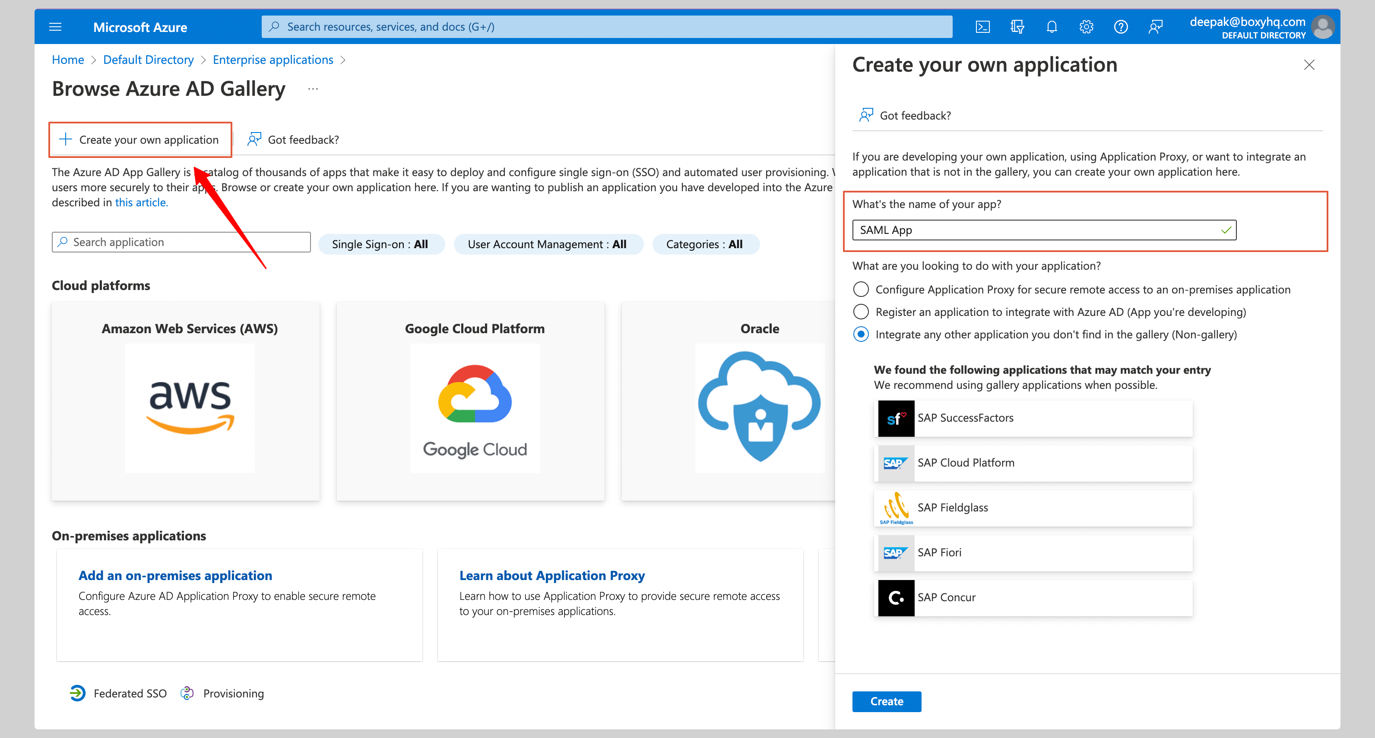
Task: Click the Federated SSO legend icon
Action: tap(77, 693)
